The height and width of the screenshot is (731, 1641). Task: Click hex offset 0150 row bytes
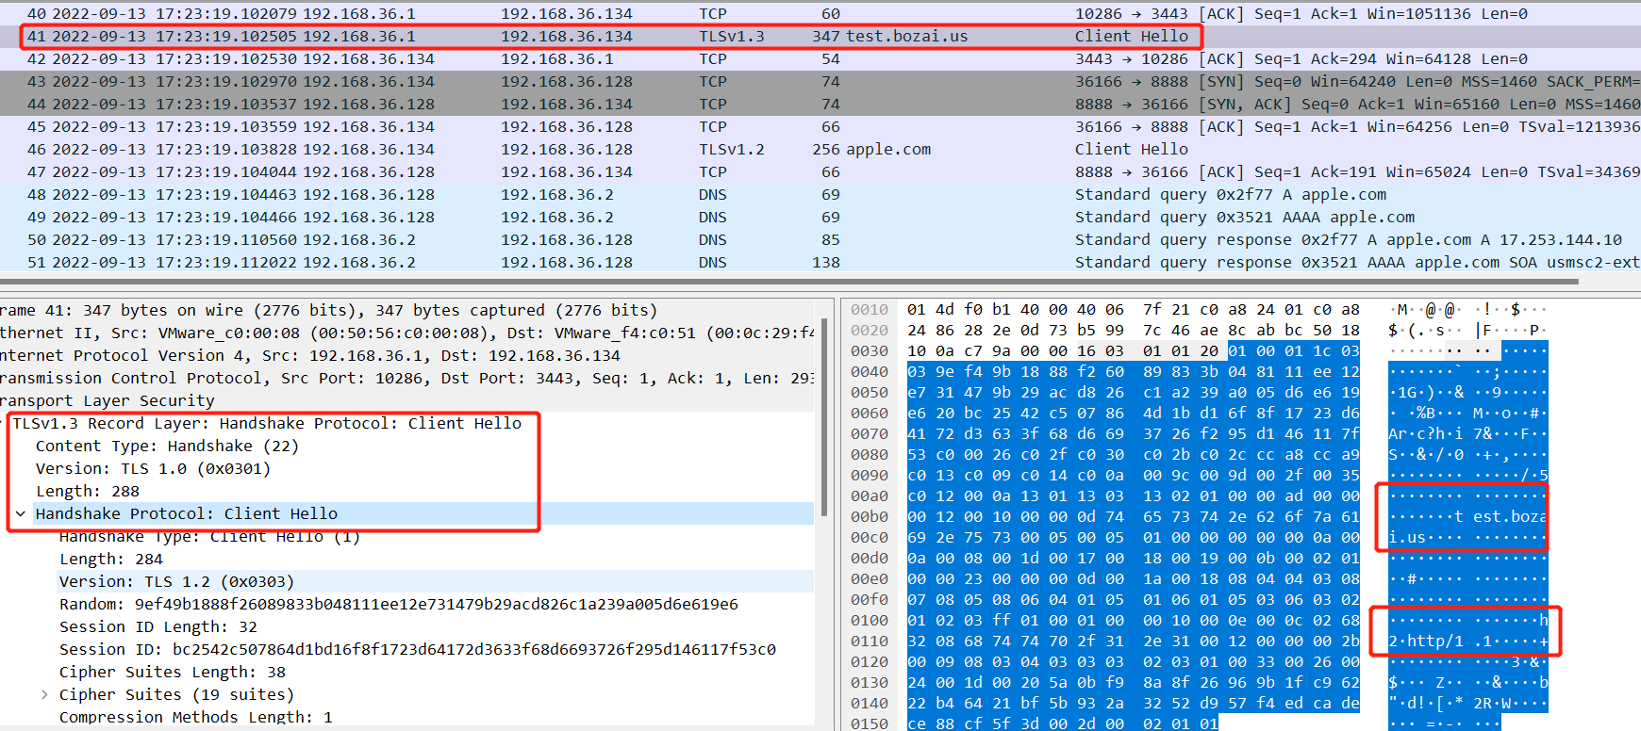(x=1062, y=723)
